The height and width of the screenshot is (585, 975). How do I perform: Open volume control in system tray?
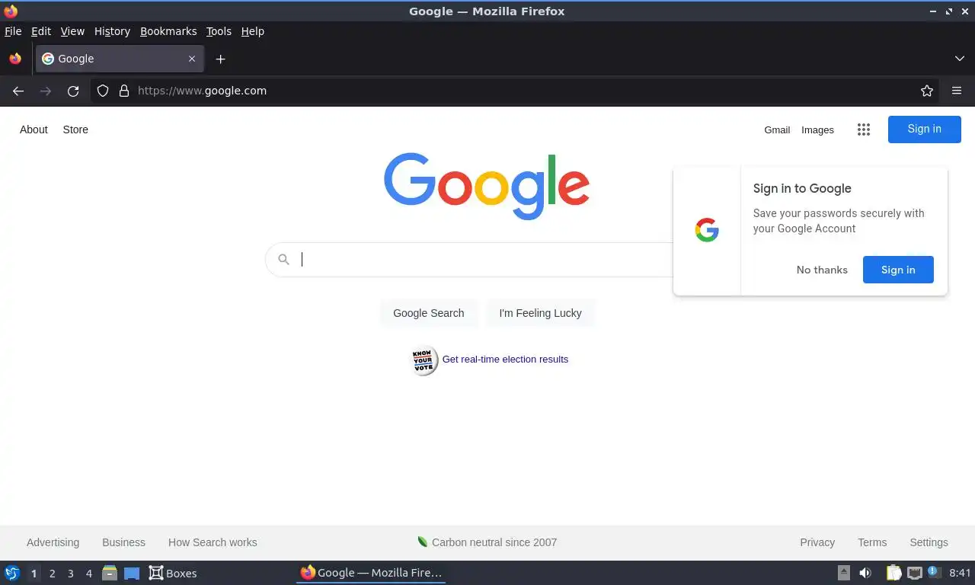click(x=865, y=573)
